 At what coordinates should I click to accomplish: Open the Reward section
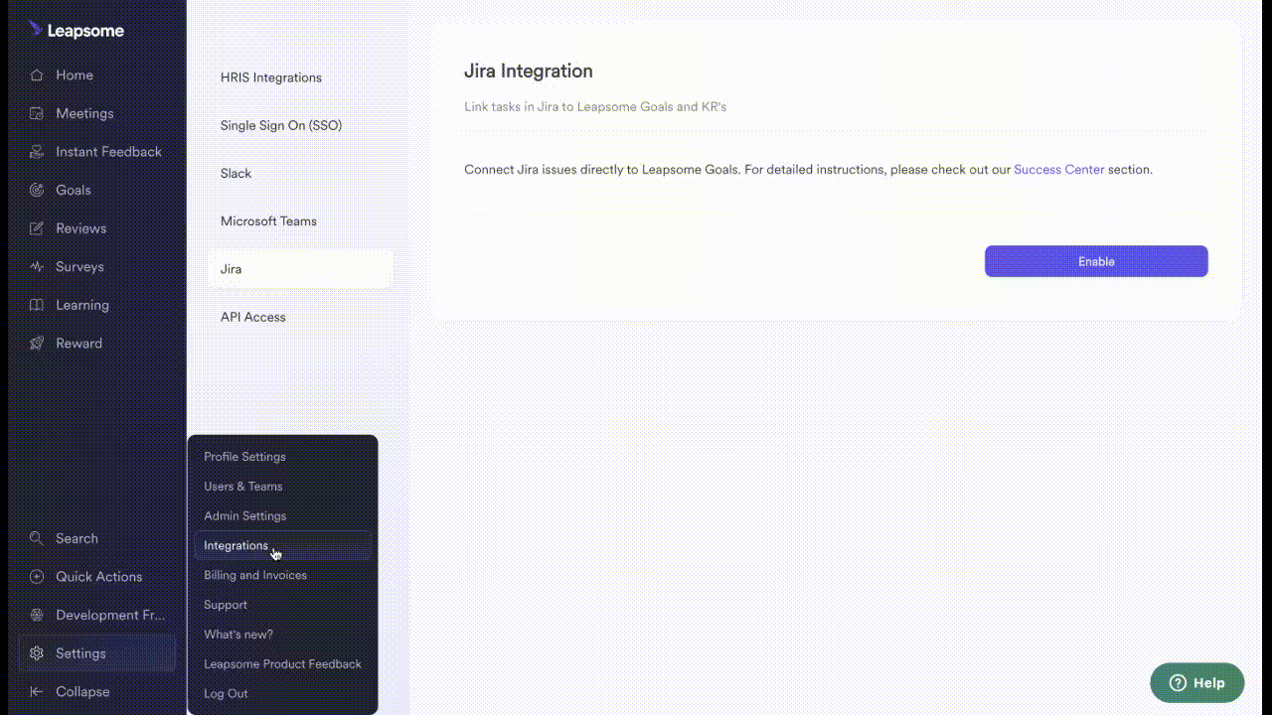click(79, 343)
